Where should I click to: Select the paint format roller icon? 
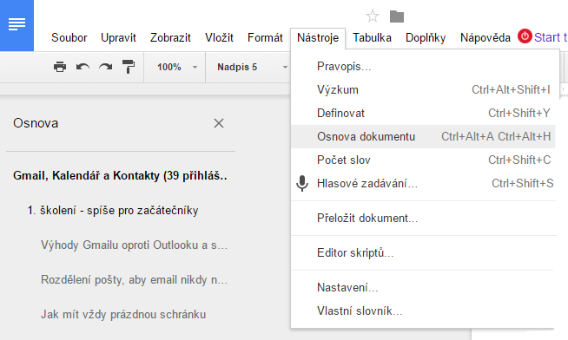pos(129,67)
